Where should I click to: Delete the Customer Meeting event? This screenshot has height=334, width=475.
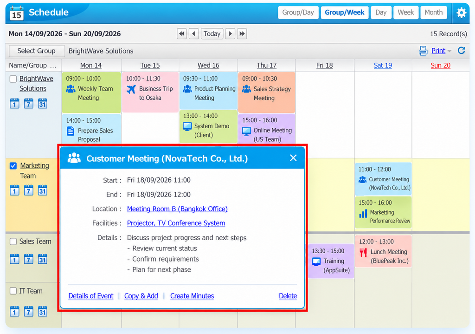pyautogui.click(x=288, y=296)
